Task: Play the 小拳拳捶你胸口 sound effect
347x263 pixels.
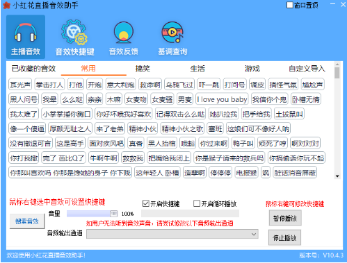Action: [x=67, y=114]
